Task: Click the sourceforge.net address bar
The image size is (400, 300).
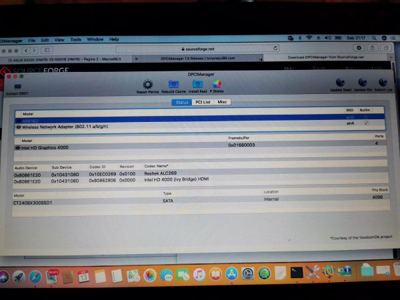Action: (x=197, y=49)
